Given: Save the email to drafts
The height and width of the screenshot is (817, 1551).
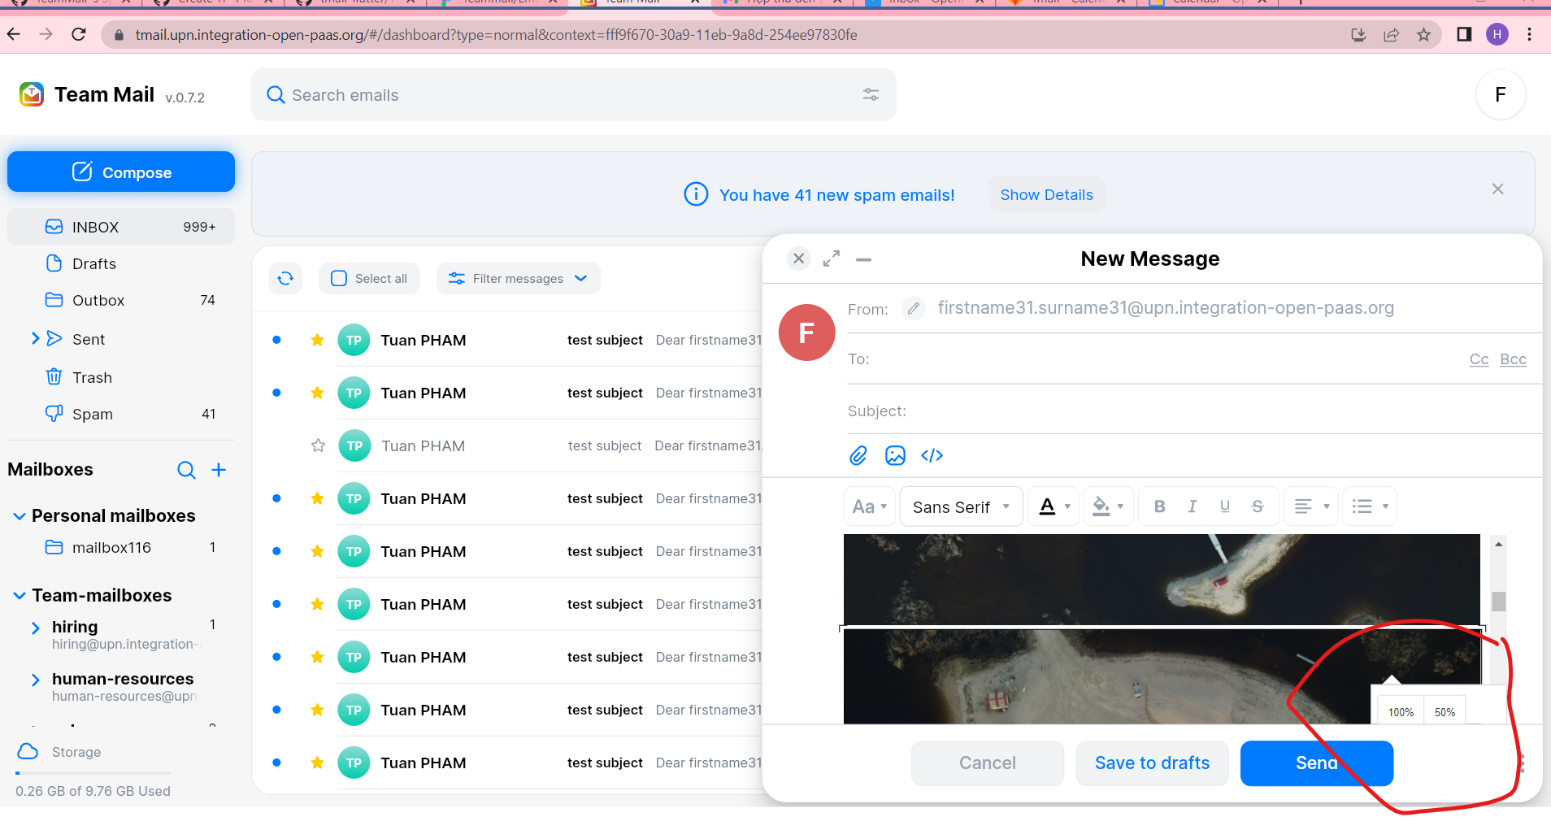Looking at the screenshot, I should [x=1152, y=763].
